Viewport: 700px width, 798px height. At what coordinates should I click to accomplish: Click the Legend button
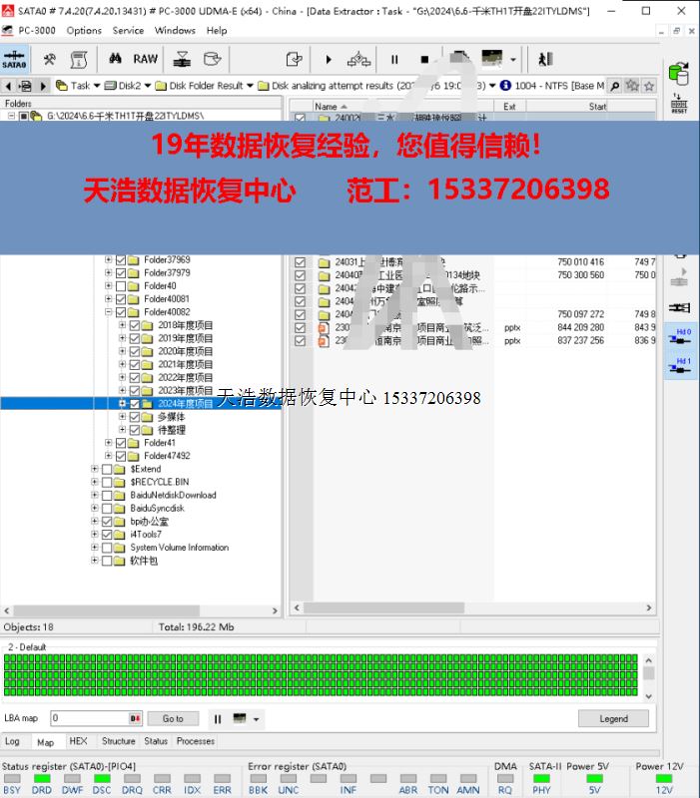tap(613, 718)
